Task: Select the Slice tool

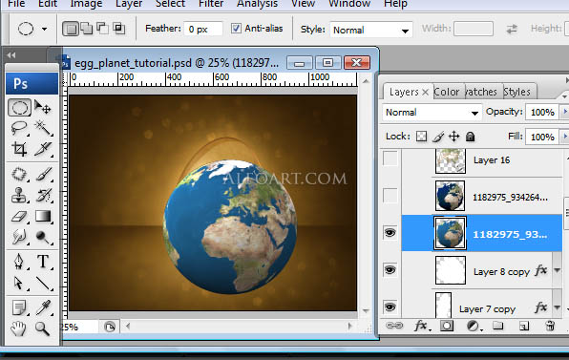Action: click(x=43, y=149)
